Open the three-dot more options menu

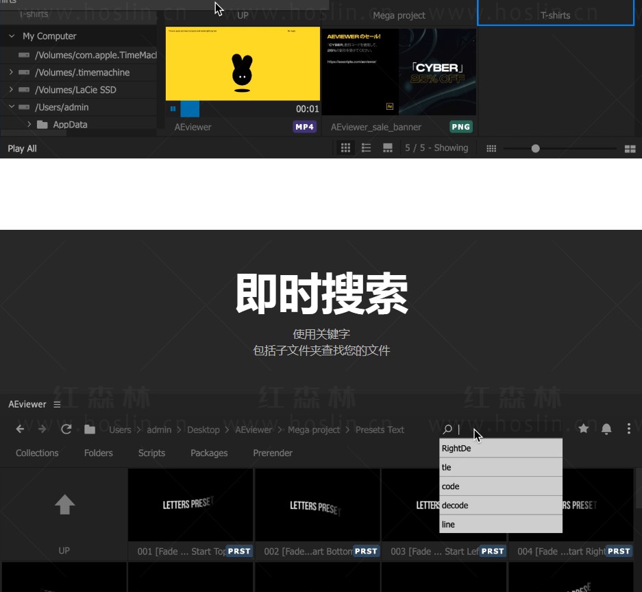pyautogui.click(x=628, y=429)
